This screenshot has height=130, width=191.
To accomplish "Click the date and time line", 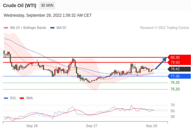I will pyautogui.click(x=48, y=15).
